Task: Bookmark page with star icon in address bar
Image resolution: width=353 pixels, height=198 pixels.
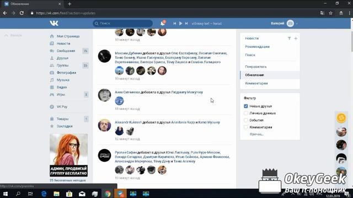Action: 331,13
